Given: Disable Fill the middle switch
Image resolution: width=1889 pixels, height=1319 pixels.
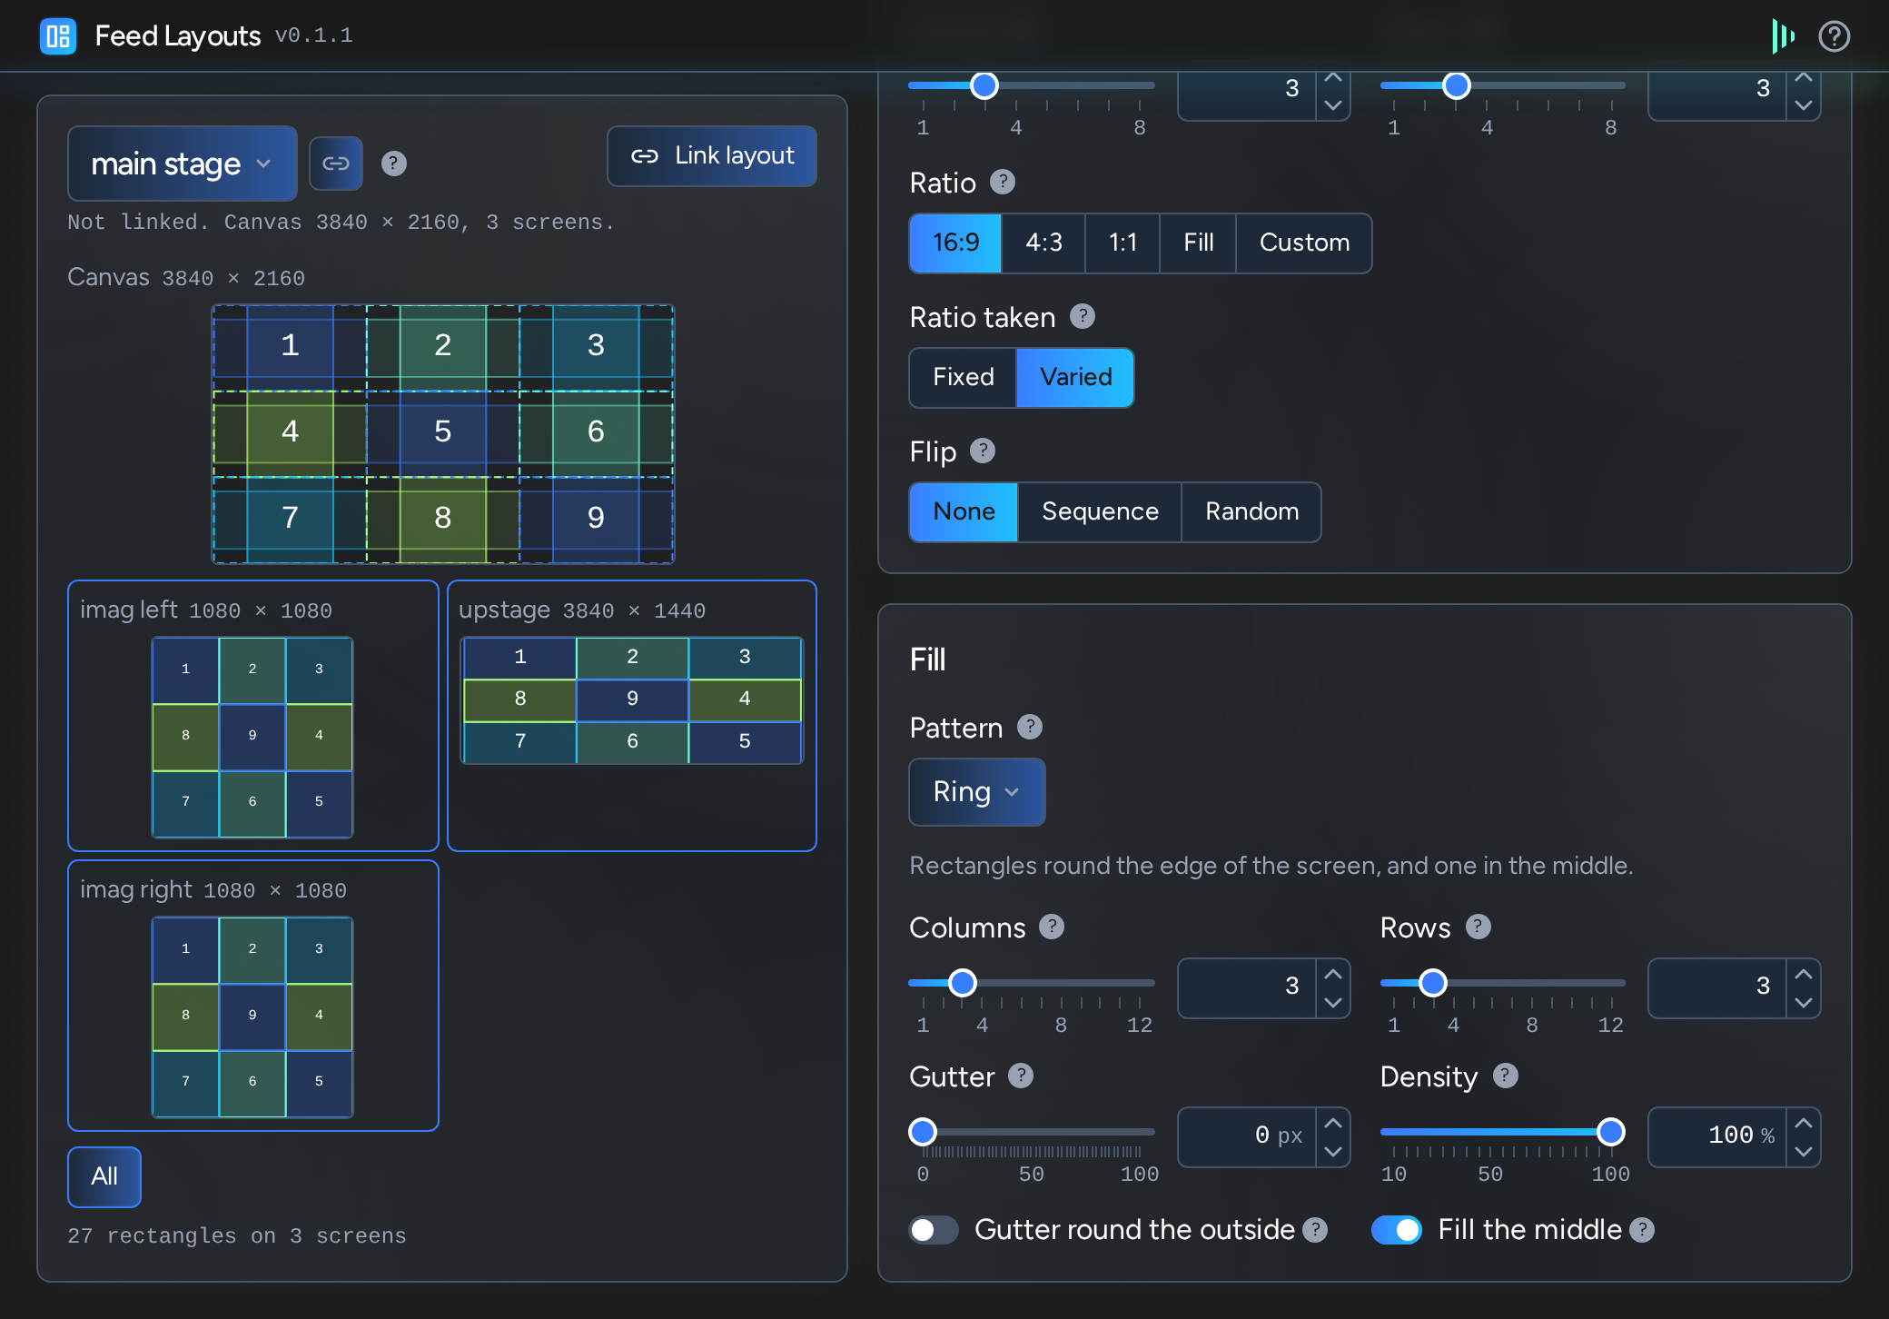Looking at the screenshot, I should 1397,1230.
